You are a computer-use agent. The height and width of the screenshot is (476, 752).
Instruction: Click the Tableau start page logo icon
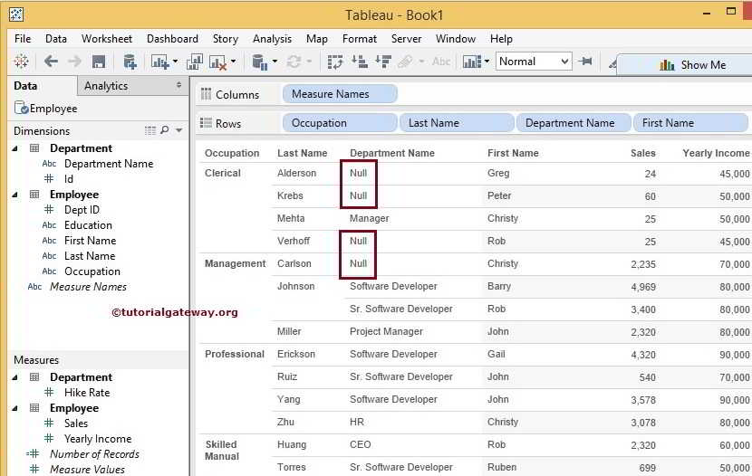coord(21,62)
